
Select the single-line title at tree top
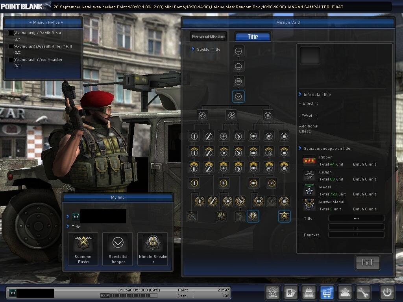point(238,51)
